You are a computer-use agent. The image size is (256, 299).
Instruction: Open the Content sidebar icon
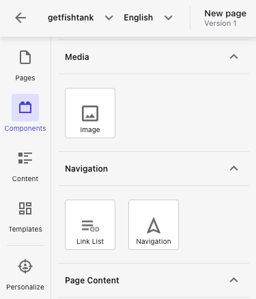(x=25, y=158)
